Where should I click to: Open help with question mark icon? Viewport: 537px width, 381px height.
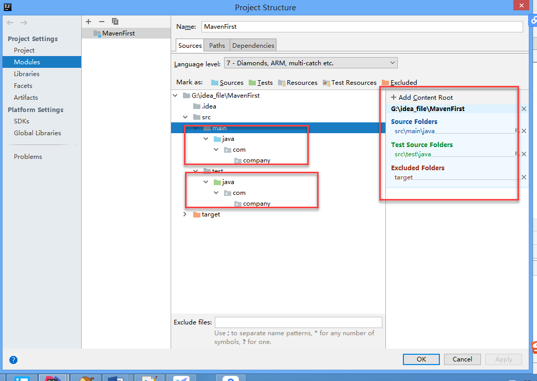(13, 360)
